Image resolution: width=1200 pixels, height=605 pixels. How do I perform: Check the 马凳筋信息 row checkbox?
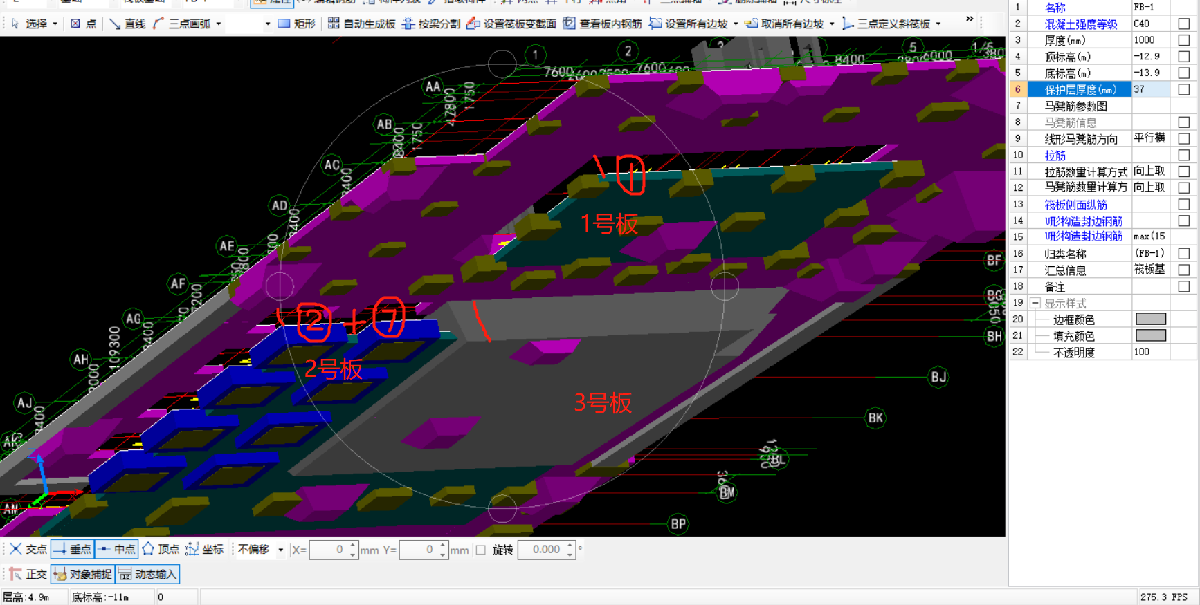point(1184,122)
